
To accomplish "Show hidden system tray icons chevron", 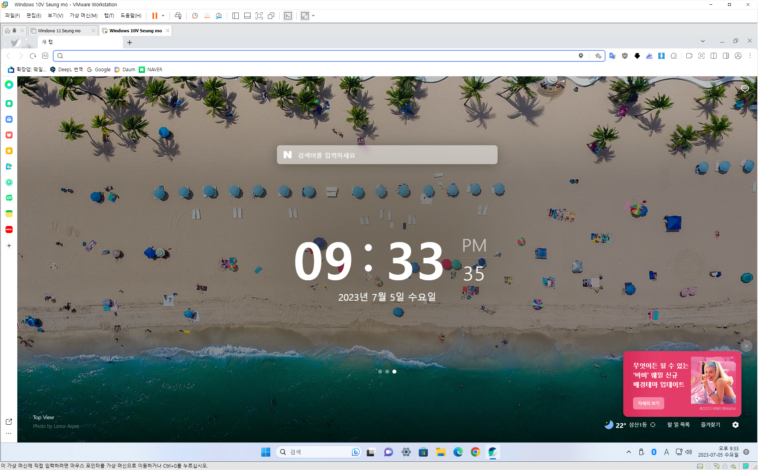I will [x=628, y=452].
